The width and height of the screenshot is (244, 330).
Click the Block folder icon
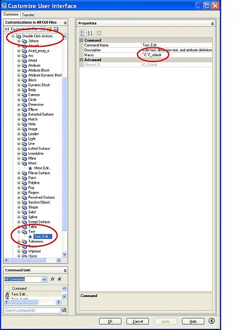tap(24, 80)
